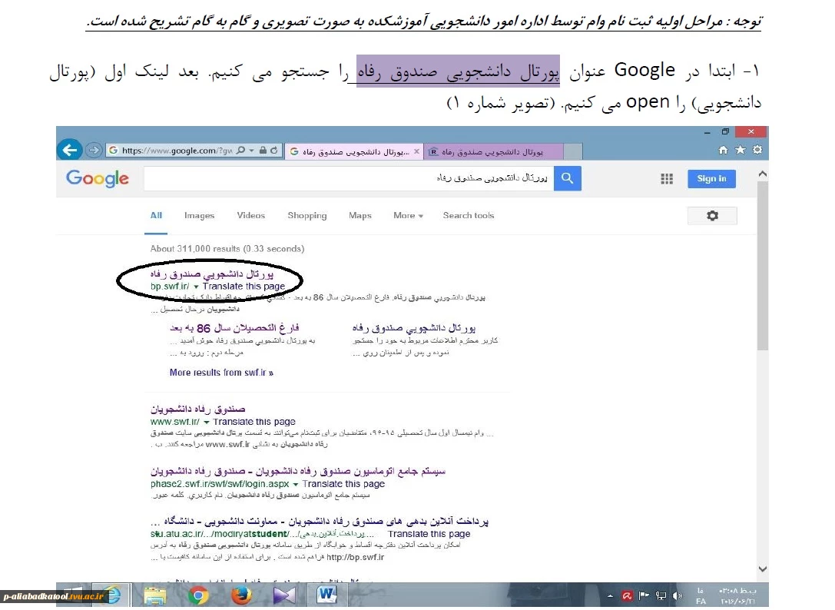
Task: Click Translate this page for www.swf.ir result
Action: tap(254, 422)
